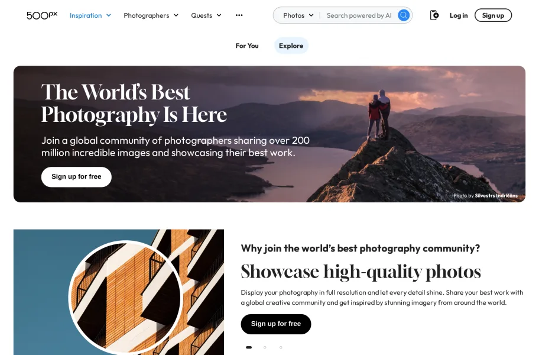Select the first carousel slide indicator
The image size is (539, 355).
pyautogui.click(x=249, y=347)
